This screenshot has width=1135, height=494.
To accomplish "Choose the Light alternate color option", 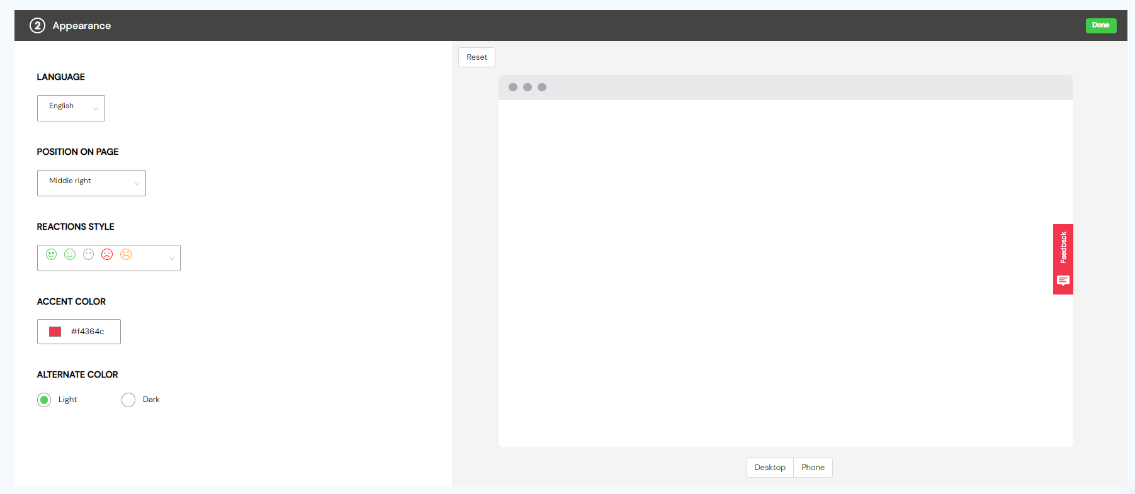I will (x=44, y=400).
